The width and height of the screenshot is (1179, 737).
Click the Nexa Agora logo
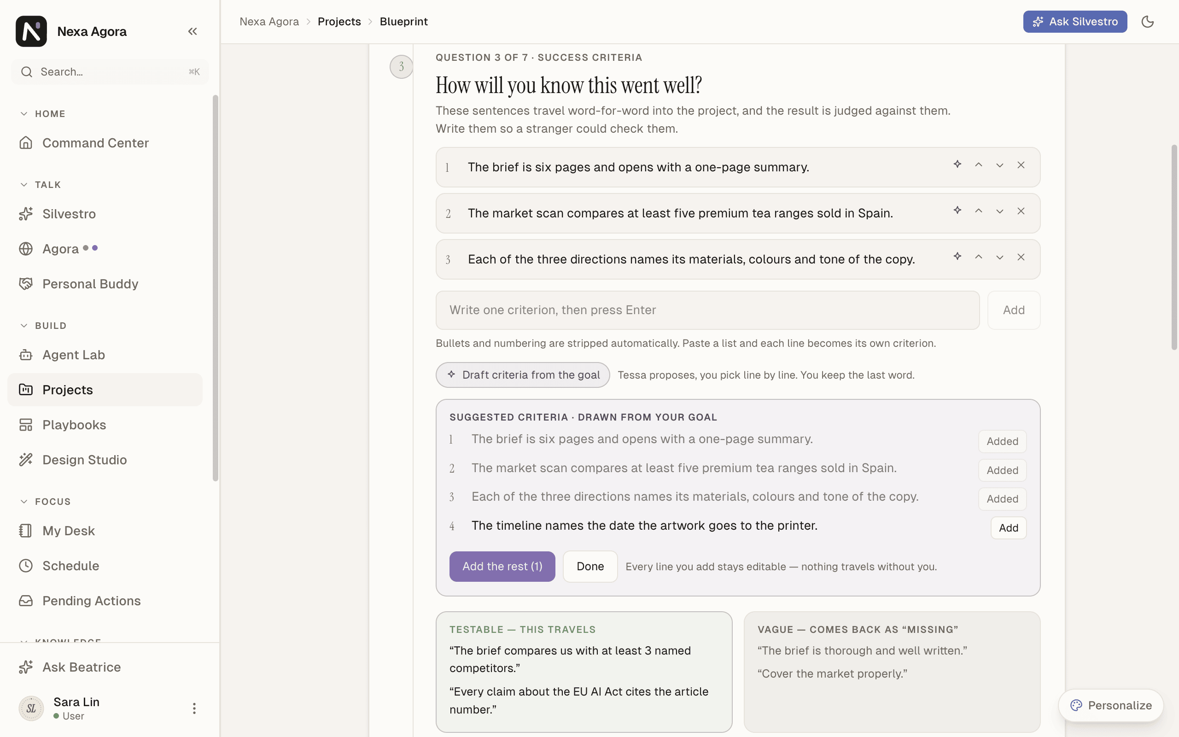31,31
